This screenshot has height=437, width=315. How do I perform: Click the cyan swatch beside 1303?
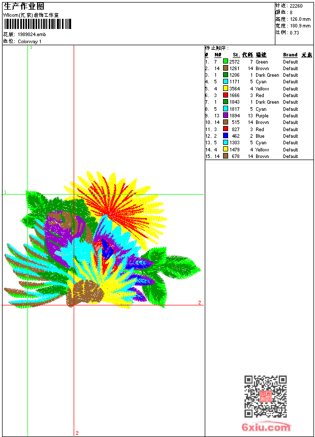(226, 142)
